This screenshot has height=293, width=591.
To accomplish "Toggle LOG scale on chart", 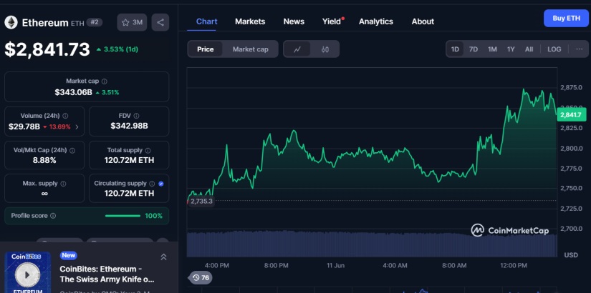I will point(554,49).
